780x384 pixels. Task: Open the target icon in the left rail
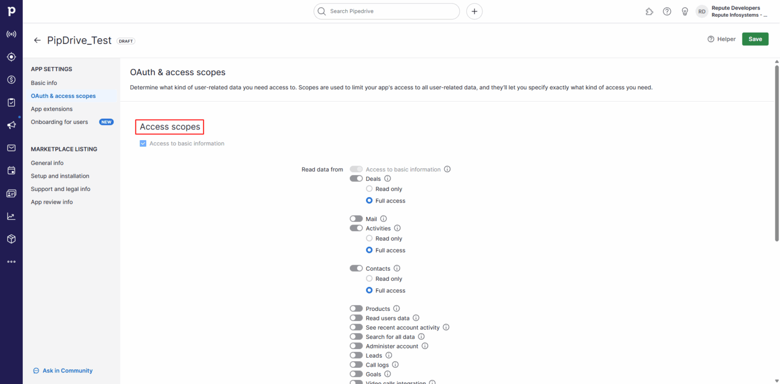tap(11, 57)
